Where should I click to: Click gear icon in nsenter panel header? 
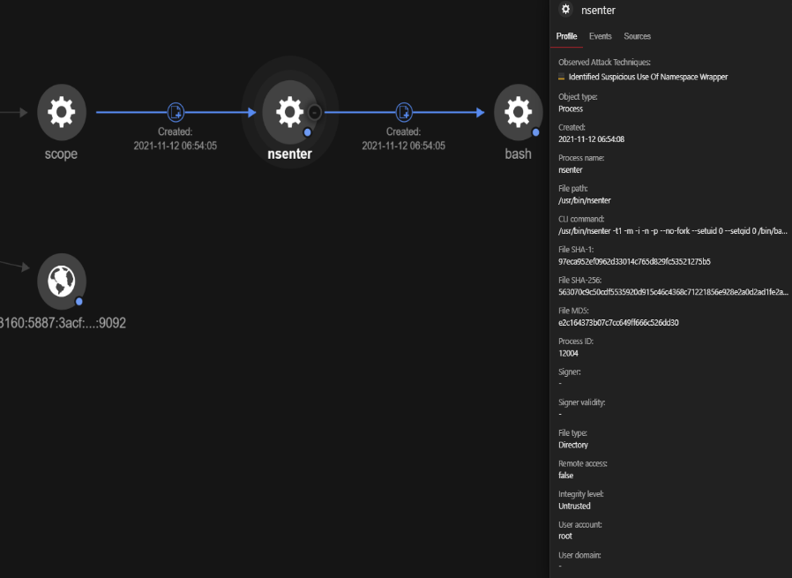click(x=565, y=9)
